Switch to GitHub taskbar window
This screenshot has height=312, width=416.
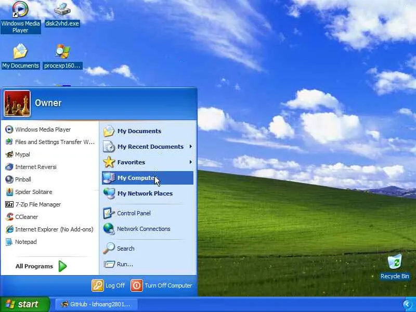[97, 304]
